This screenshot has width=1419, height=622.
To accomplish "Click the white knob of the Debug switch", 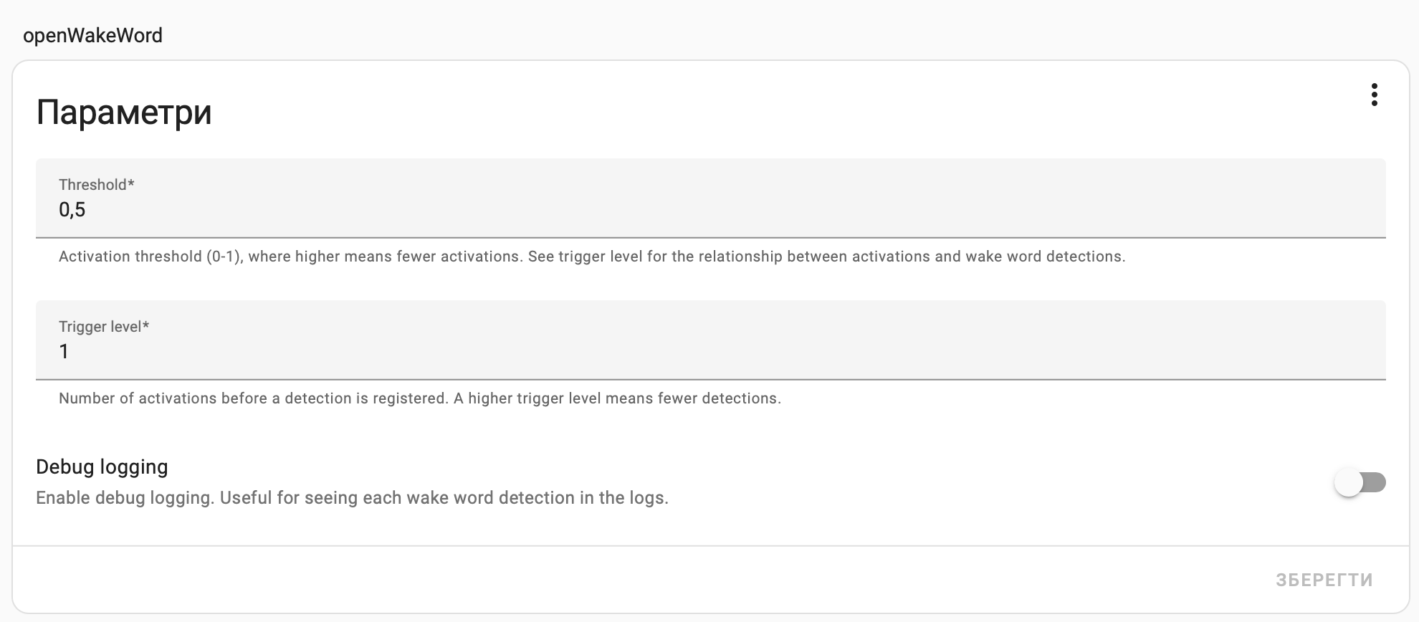I will pos(1348,482).
